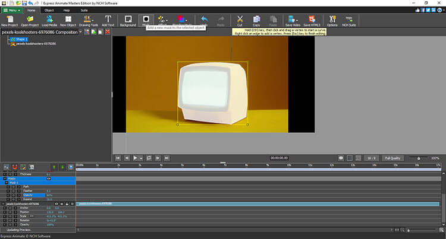446x239 pixels.
Task: Switch to the Home ribbon tab
Action: (32, 10)
